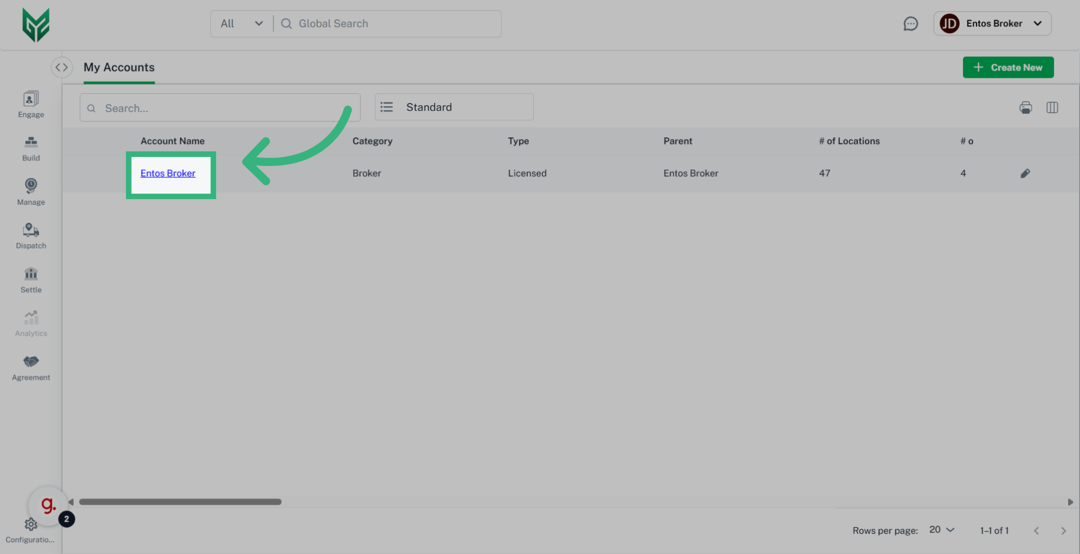Open the Entos Broker account link
Screen dimensions: 1080x554
pos(168,173)
